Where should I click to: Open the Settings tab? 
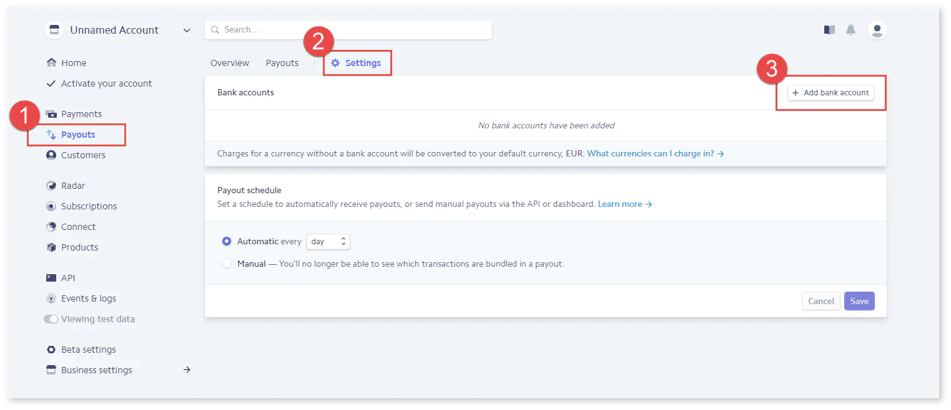point(357,63)
